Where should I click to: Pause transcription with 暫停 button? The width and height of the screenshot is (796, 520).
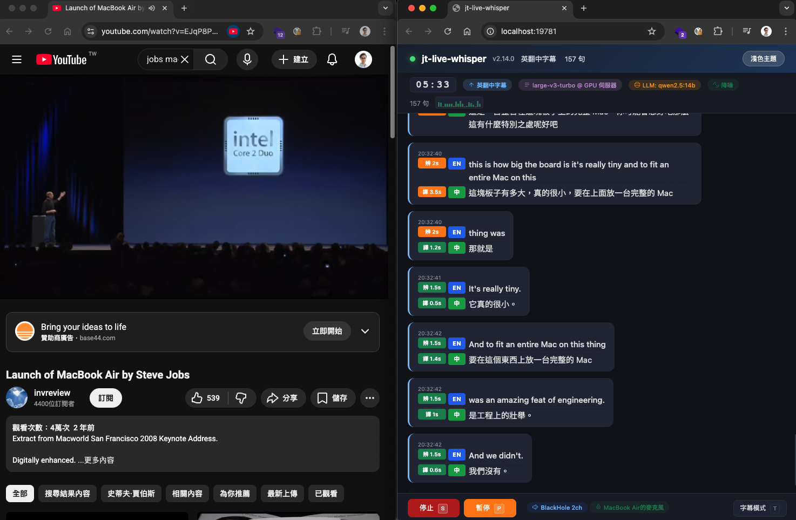tap(490, 508)
